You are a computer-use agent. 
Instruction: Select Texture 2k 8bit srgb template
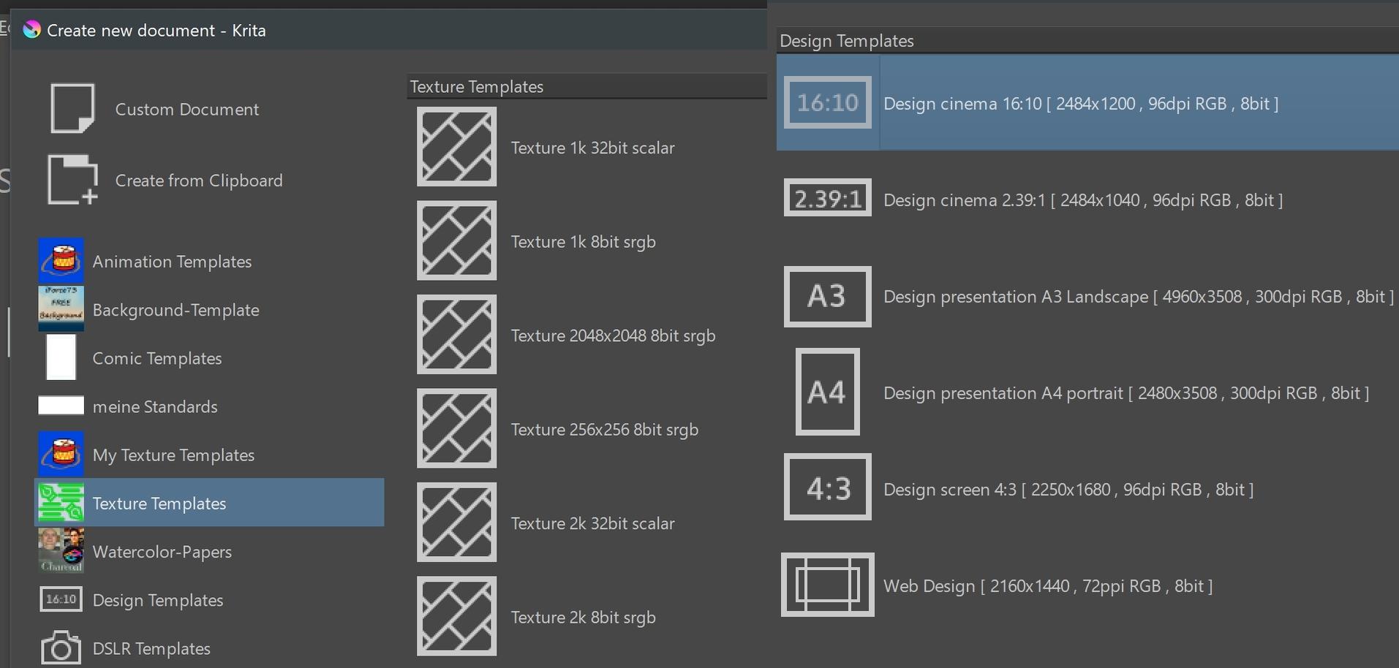[582, 617]
